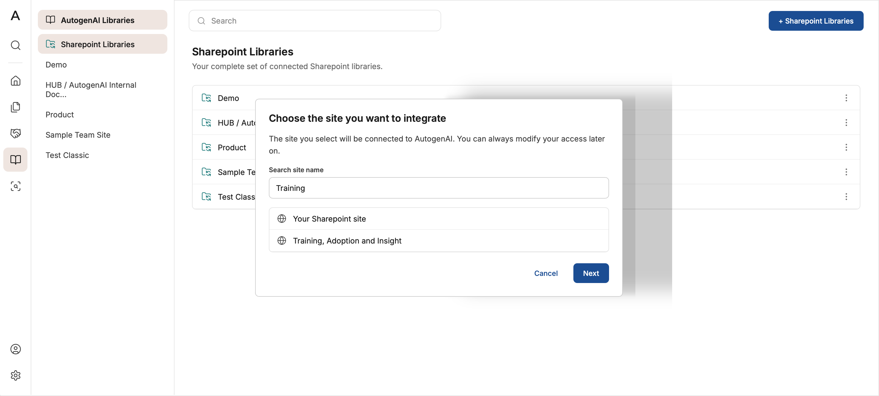Choose Training, Adoption and Insight site

tap(438, 241)
